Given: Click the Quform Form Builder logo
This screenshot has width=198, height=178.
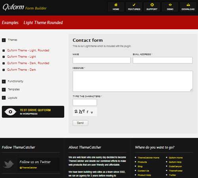Looking at the screenshot, I should pyautogui.click(x=25, y=7).
